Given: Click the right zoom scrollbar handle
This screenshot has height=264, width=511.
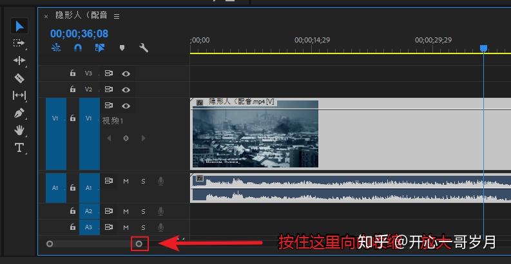Looking at the screenshot, I should 139,243.
